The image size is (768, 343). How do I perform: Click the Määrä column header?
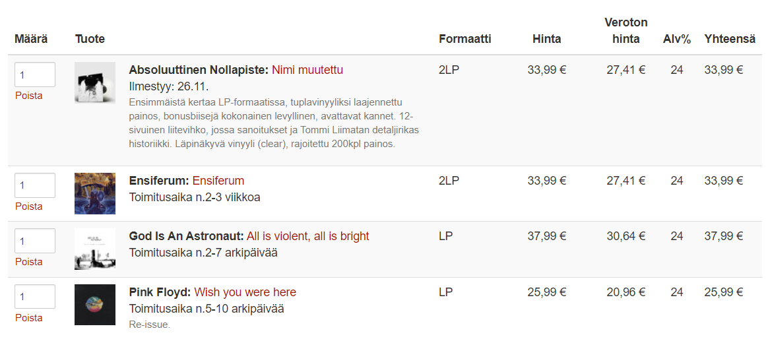click(31, 39)
